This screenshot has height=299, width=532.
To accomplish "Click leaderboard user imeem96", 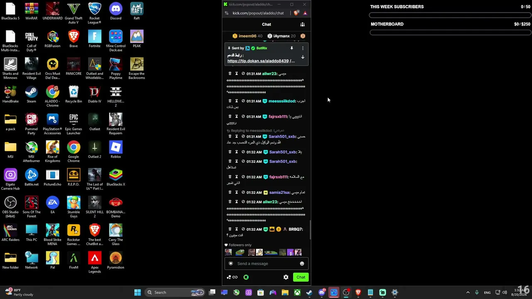I will pyautogui.click(x=247, y=36).
